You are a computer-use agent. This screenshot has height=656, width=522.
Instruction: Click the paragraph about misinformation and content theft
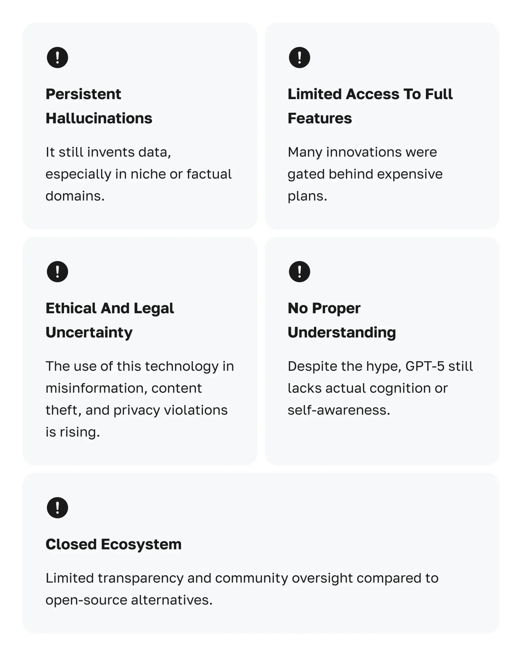tap(139, 399)
